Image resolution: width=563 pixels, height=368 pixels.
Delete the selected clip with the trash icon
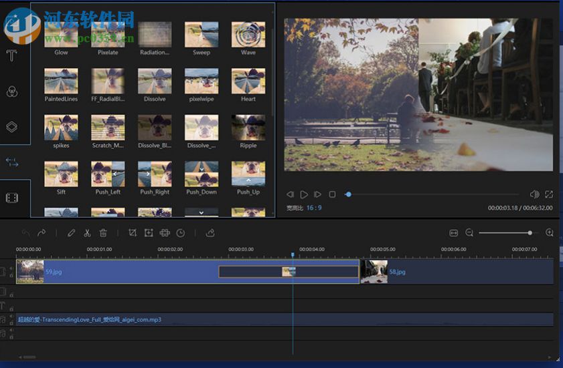click(103, 232)
